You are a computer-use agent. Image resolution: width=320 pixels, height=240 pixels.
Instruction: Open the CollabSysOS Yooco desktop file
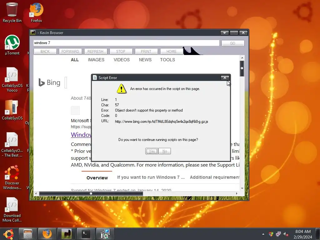coord(12,80)
